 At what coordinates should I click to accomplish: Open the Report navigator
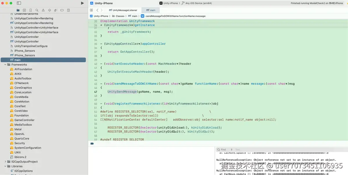pos(68,10)
